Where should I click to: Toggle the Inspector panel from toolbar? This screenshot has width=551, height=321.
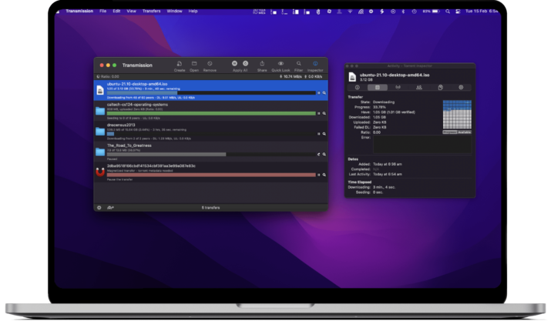point(315,64)
